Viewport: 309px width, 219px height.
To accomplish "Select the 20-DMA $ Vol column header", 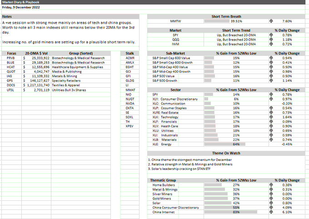I will pos(36,53).
